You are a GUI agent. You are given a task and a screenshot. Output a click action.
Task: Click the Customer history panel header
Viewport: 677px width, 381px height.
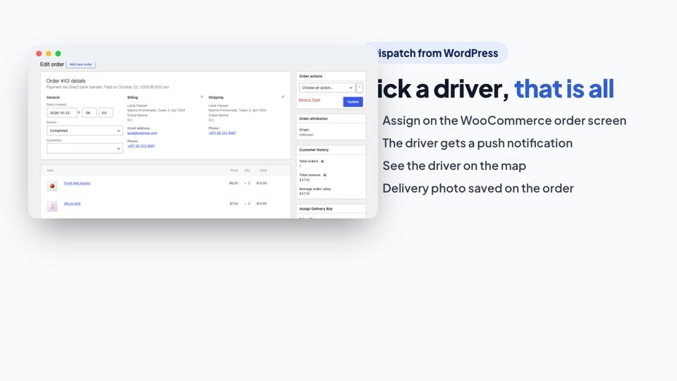tap(331, 150)
